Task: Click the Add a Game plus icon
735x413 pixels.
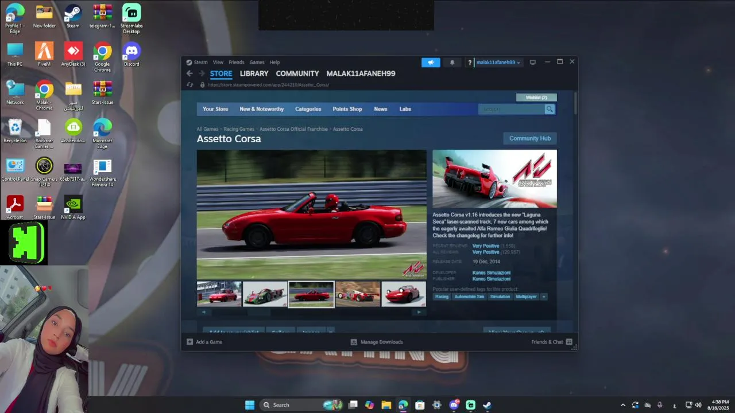Action: pyautogui.click(x=190, y=342)
